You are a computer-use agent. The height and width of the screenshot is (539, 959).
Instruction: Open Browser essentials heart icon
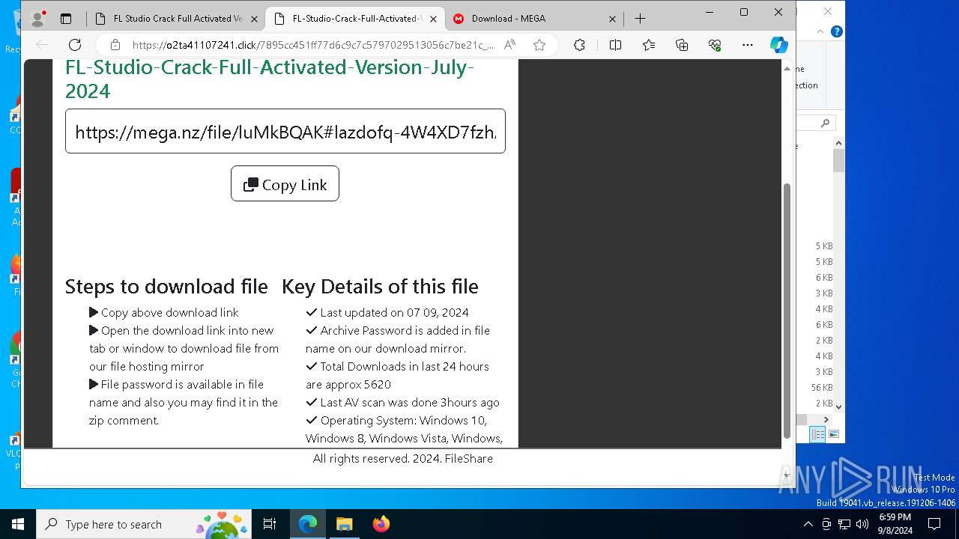715,45
